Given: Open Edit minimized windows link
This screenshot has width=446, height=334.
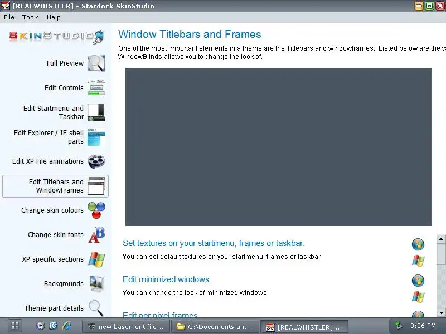Looking at the screenshot, I should 166,279.
